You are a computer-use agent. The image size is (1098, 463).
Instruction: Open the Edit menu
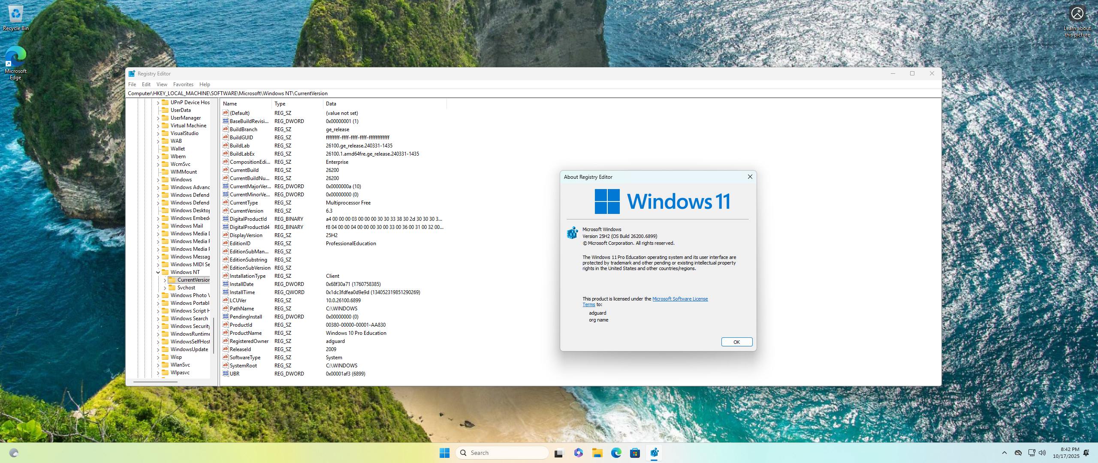click(x=146, y=84)
